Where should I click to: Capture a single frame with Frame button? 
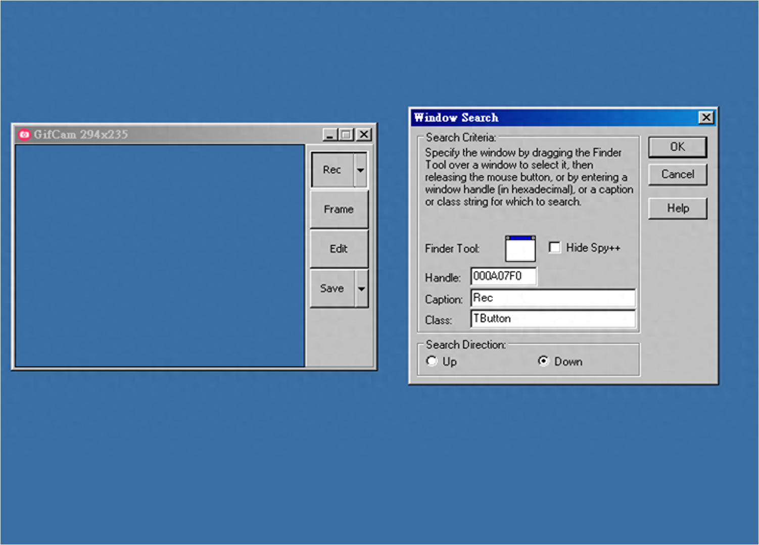[339, 209]
